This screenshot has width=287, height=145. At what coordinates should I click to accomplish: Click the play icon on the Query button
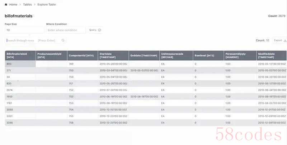pyautogui.click(x=100, y=30)
